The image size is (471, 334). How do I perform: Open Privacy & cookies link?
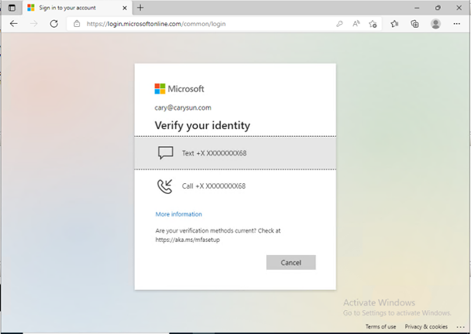click(426, 327)
